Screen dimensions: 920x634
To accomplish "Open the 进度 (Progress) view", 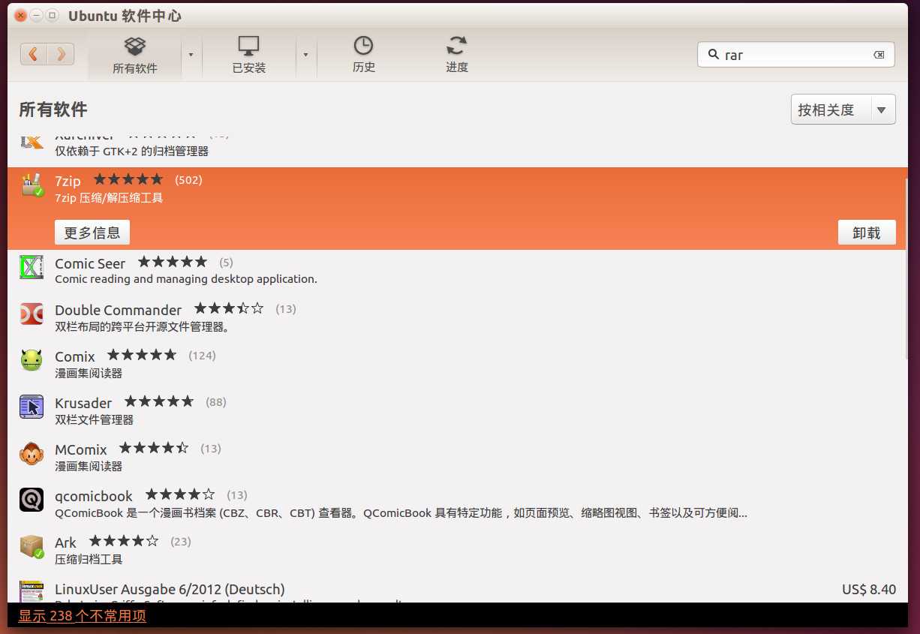I will [456, 56].
